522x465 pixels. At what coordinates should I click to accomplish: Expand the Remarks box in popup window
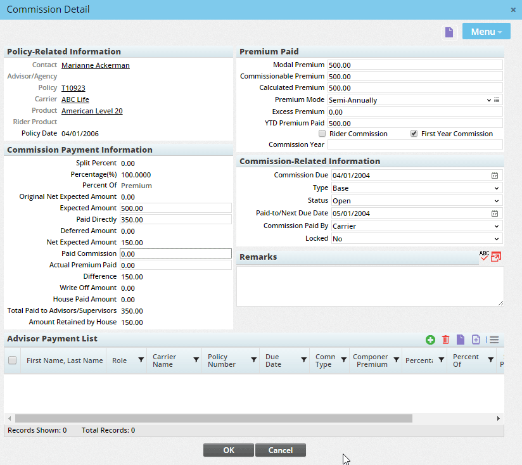click(496, 257)
